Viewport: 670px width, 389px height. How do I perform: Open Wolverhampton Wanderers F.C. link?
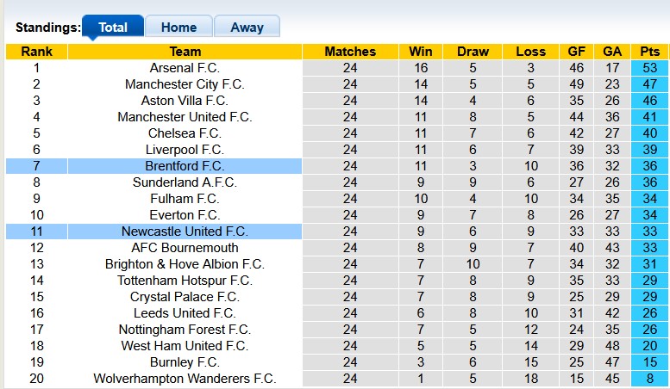(x=185, y=379)
